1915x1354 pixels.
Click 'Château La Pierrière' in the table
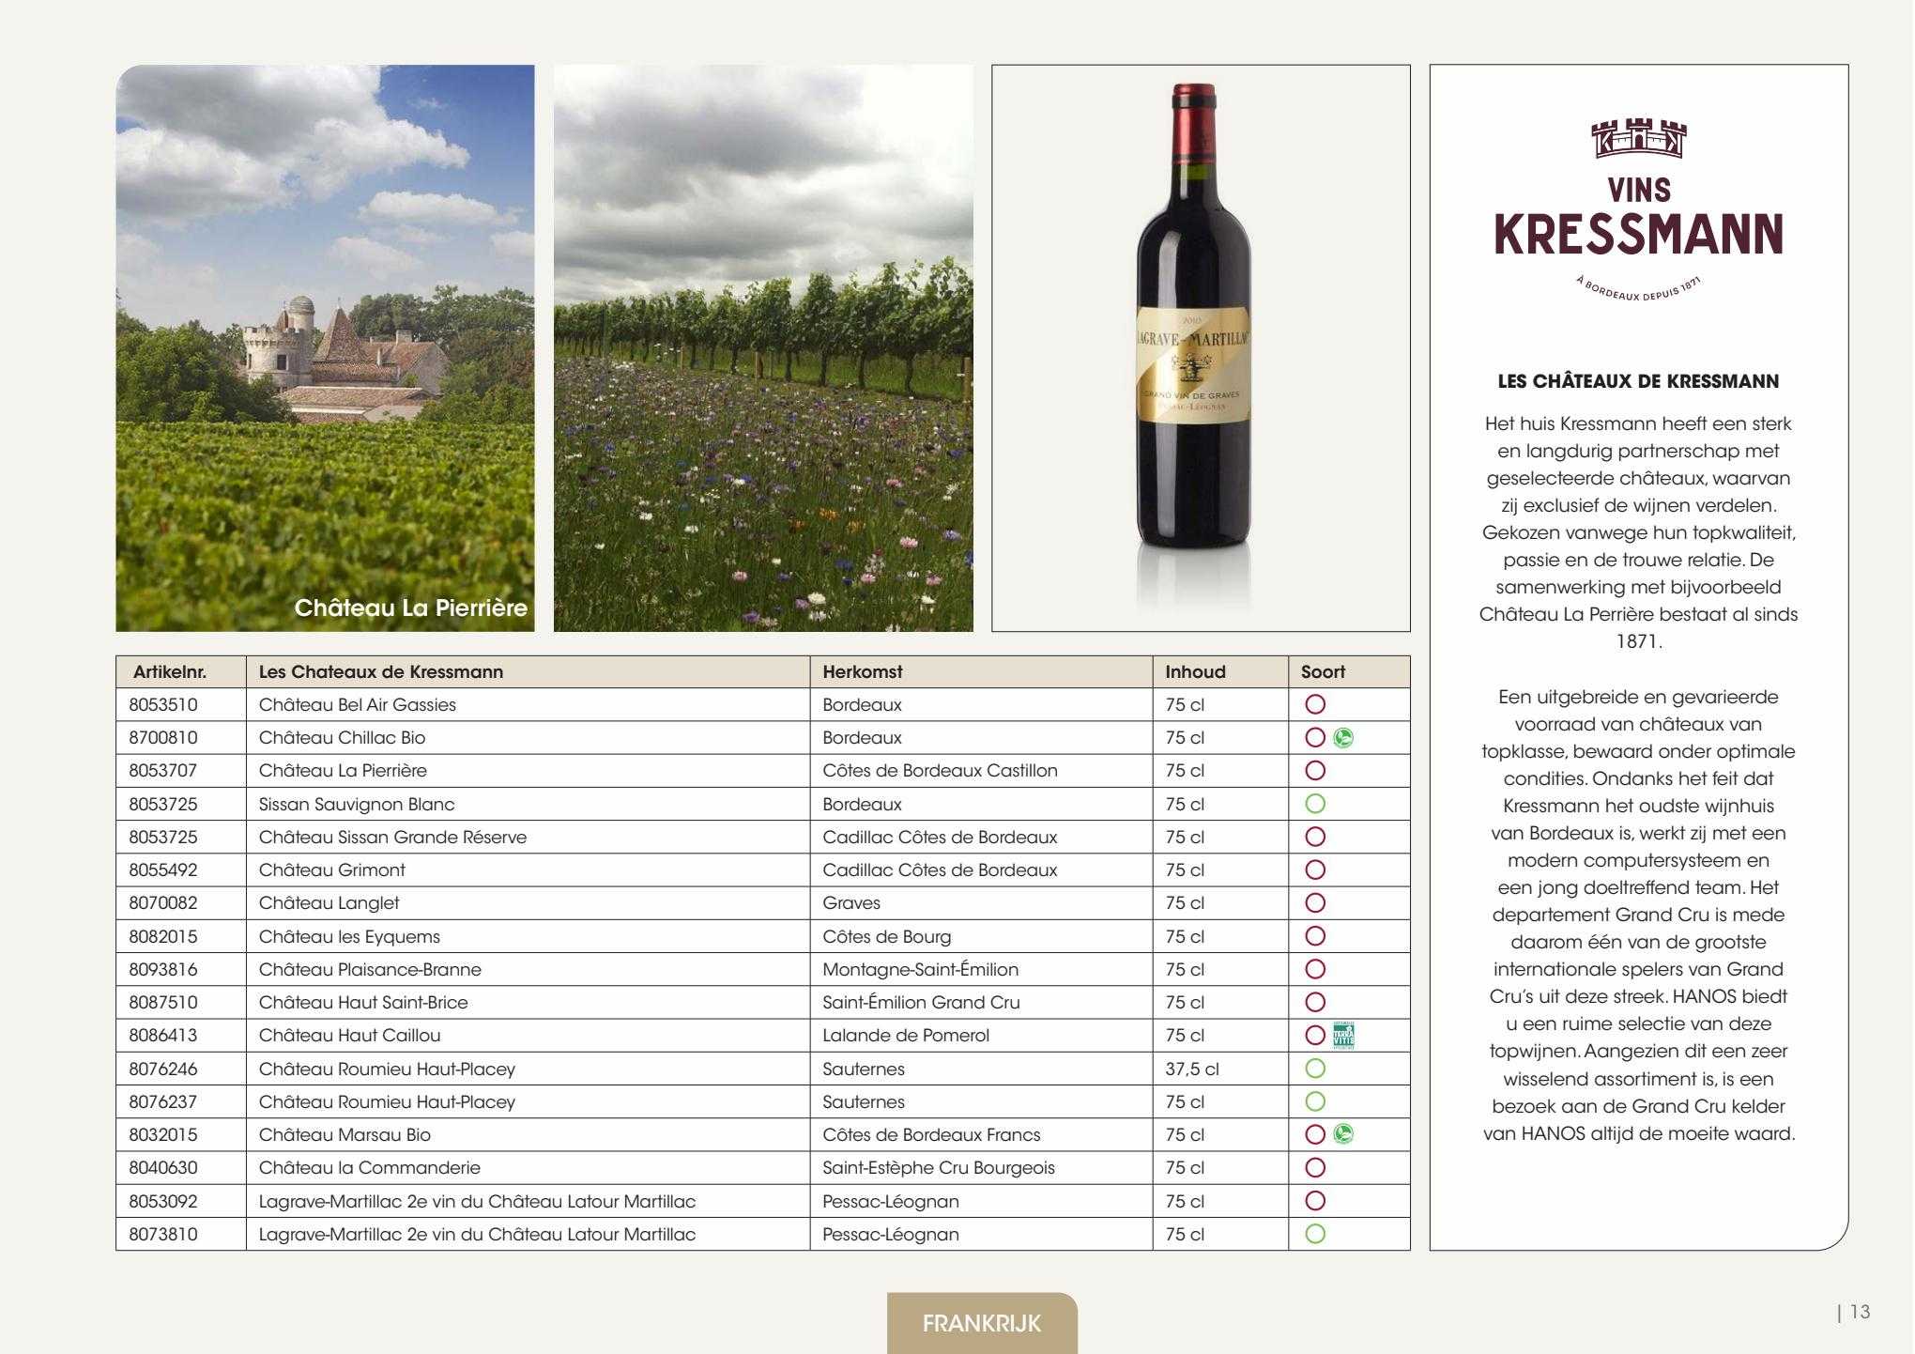coord(343,771)
